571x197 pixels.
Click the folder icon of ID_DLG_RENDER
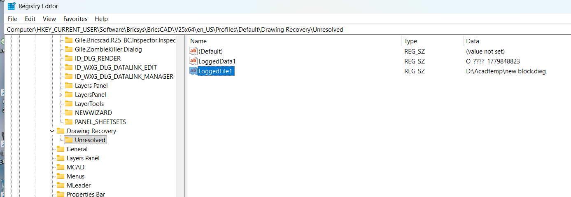(69, 59)
